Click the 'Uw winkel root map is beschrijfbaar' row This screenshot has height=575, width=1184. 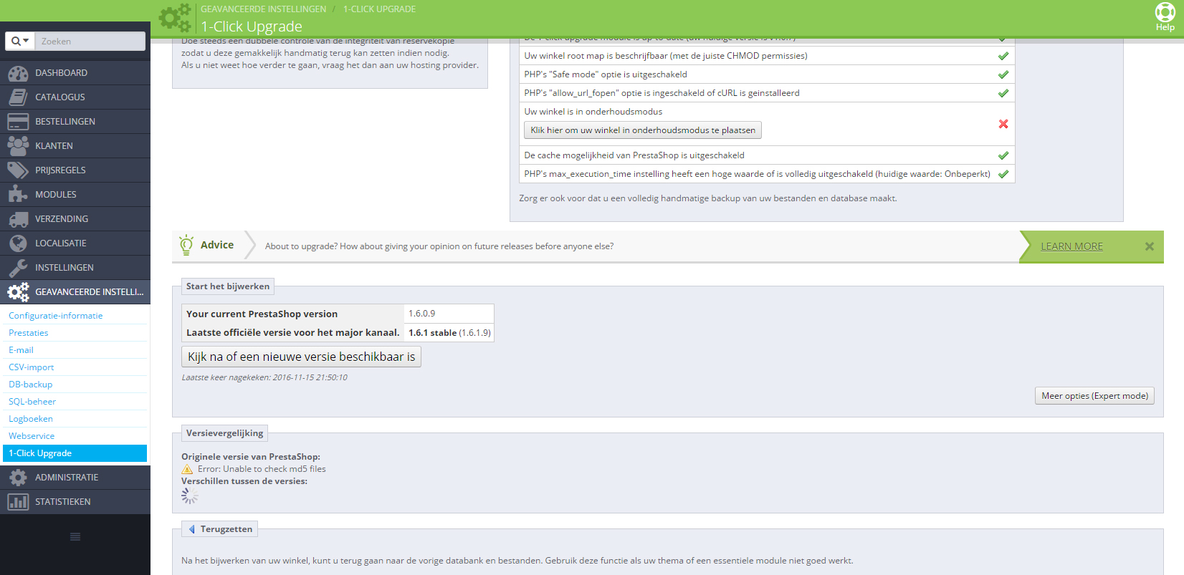766,56
